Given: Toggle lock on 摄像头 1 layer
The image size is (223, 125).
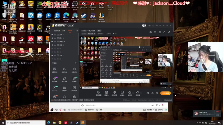Looking at the screenshot, I should tap(55, 41).
